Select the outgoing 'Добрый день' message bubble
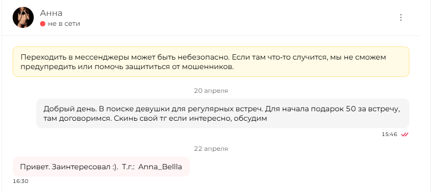This screenshot has height=193, width=431. pyautogui.click(x=223, y=113)
